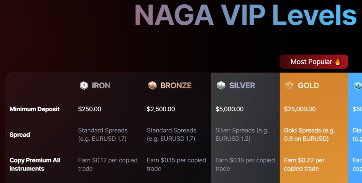This screenshot has height=183, width=362.
Task: Click the Minimum Deposit row label
Action: [x=35, y=109]
